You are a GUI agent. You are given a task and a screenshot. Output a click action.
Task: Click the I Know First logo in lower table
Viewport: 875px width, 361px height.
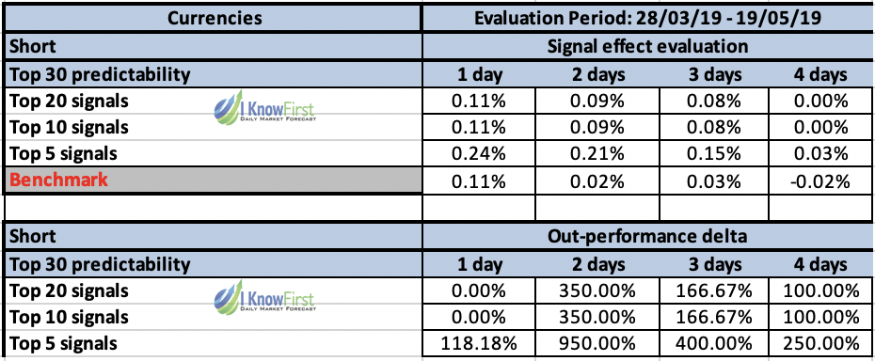264,299
